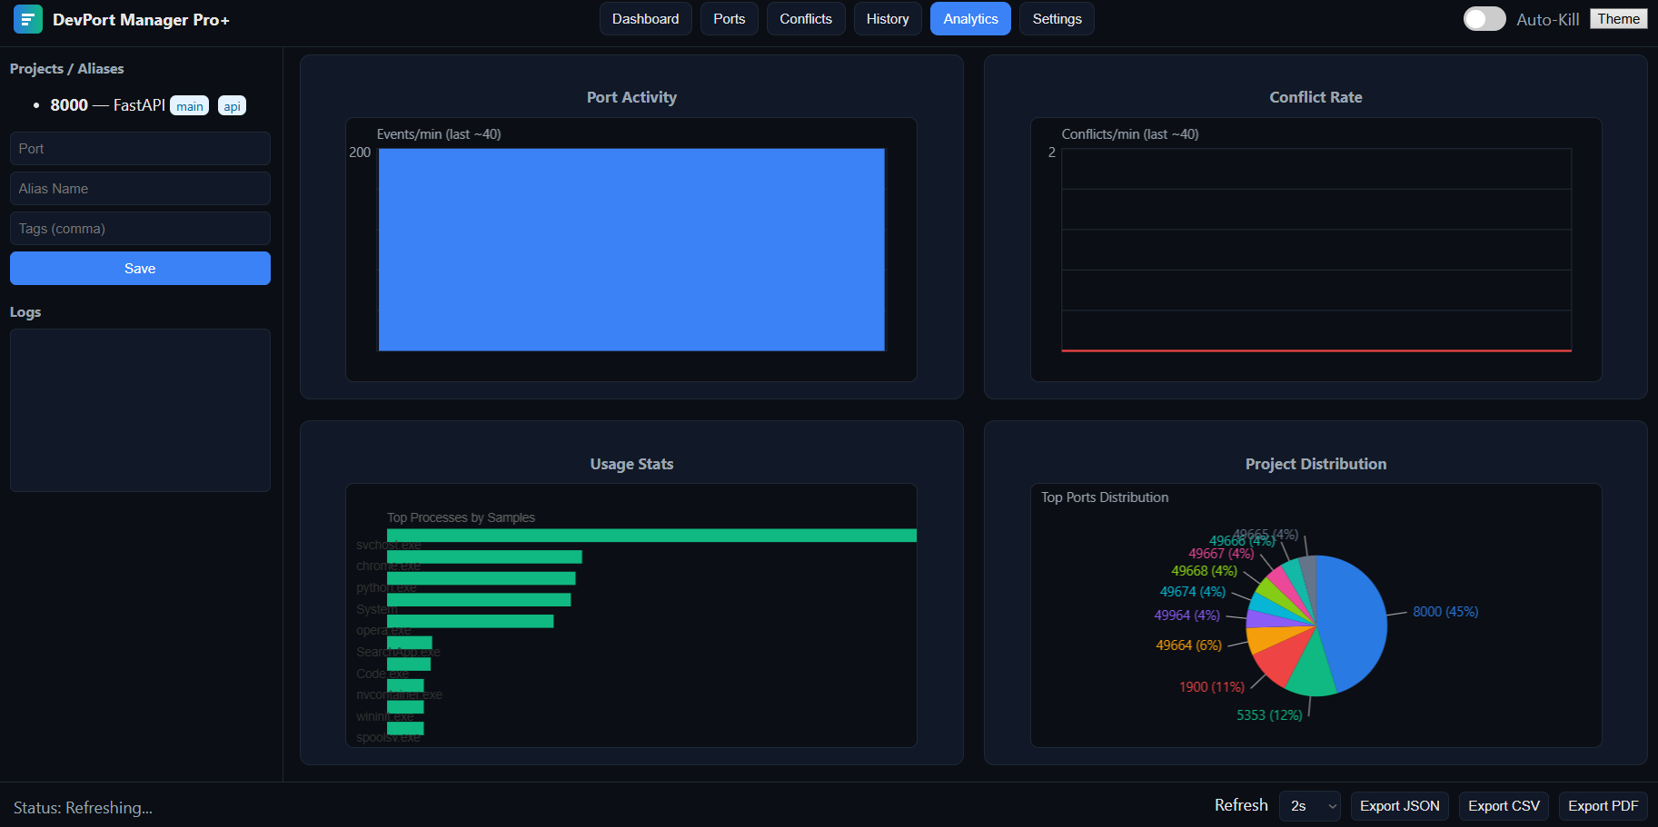Click the Events/min legend label
Screen dimensions: 1658x827
click(439, 134)
